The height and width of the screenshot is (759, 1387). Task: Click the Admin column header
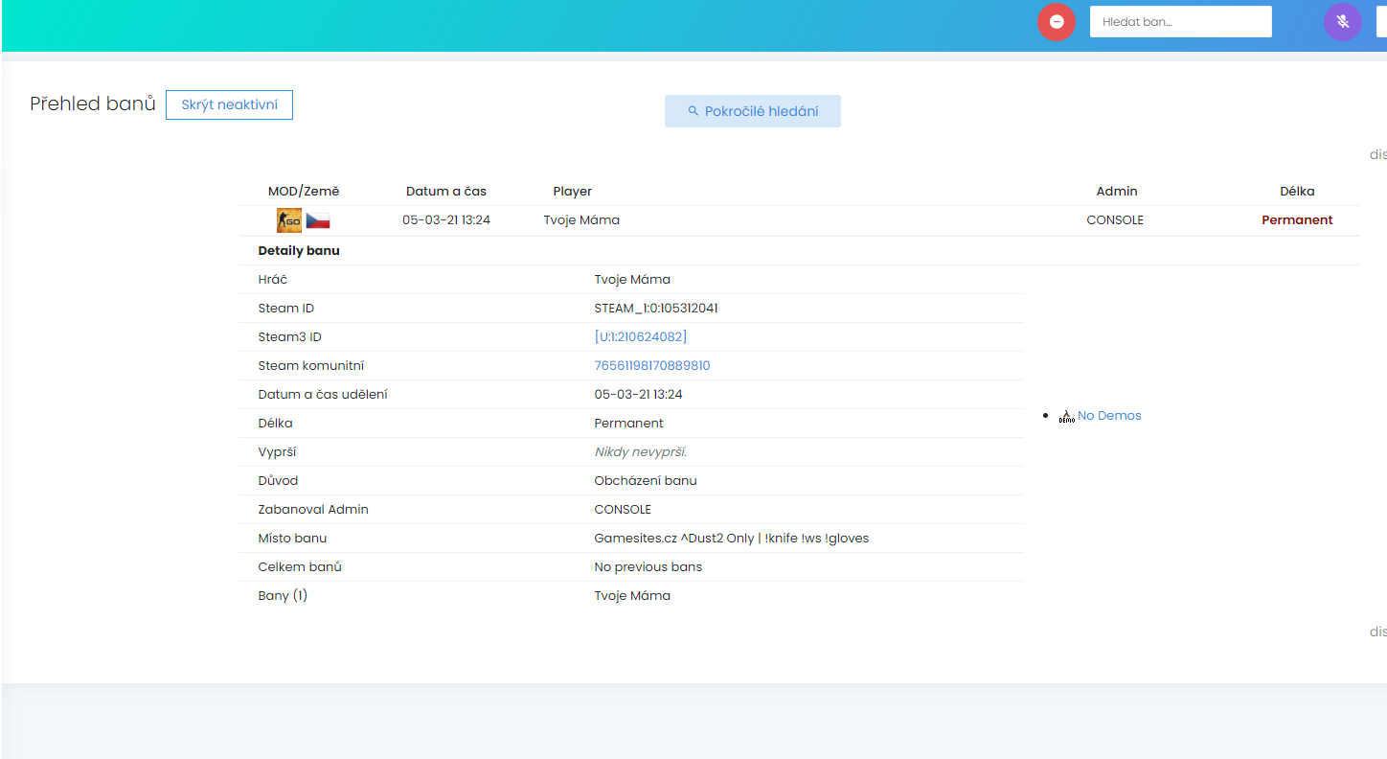coord(1116,192)
